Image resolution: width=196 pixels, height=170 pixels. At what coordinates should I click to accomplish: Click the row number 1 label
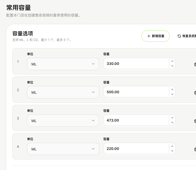coord(18,62)
